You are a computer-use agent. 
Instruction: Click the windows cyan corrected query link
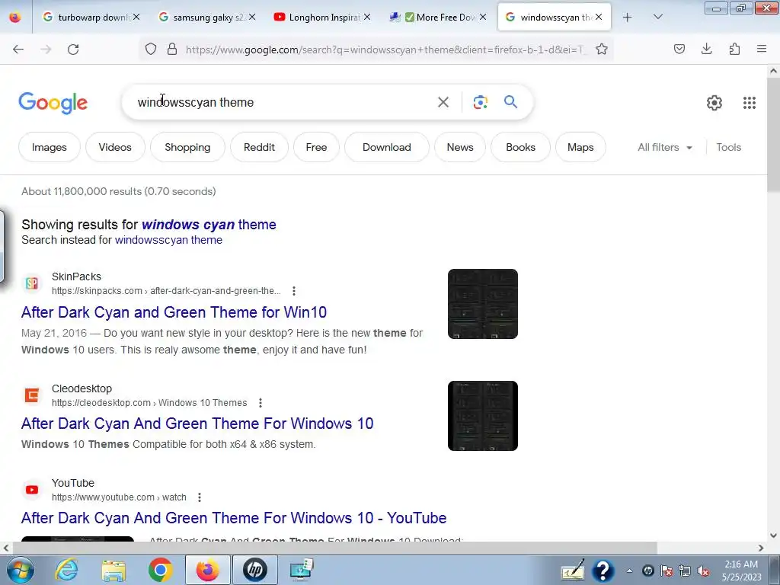[209, 225]
